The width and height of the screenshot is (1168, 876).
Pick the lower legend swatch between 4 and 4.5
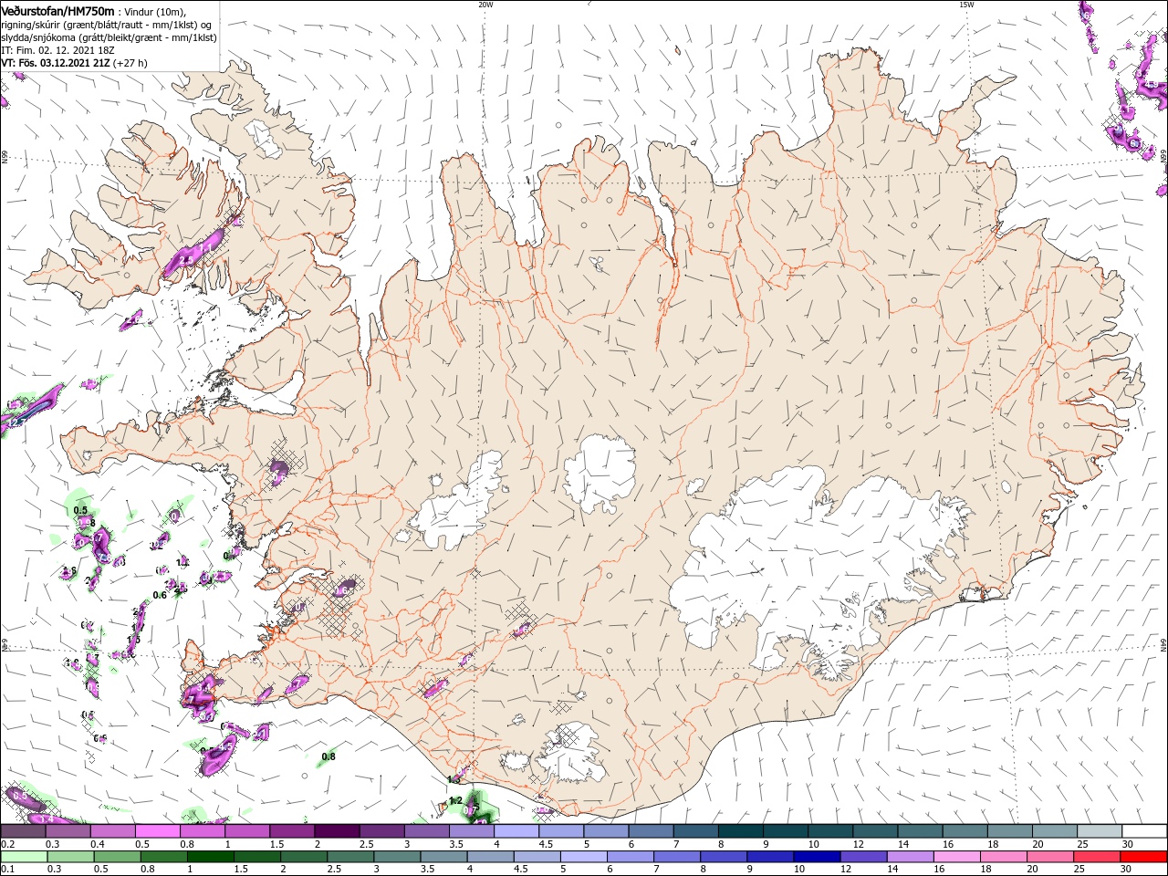493,857
